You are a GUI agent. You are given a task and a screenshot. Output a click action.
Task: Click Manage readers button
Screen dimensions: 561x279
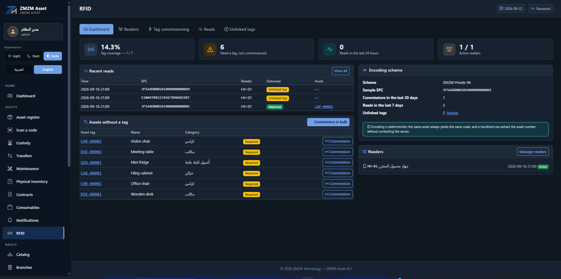(533, 152)
